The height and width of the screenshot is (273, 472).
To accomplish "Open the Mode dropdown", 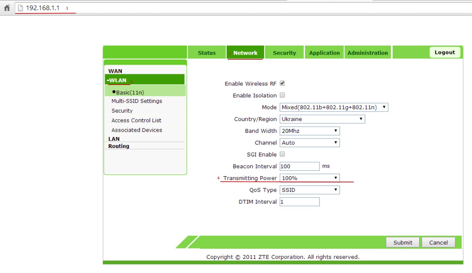I will [334, 108].
